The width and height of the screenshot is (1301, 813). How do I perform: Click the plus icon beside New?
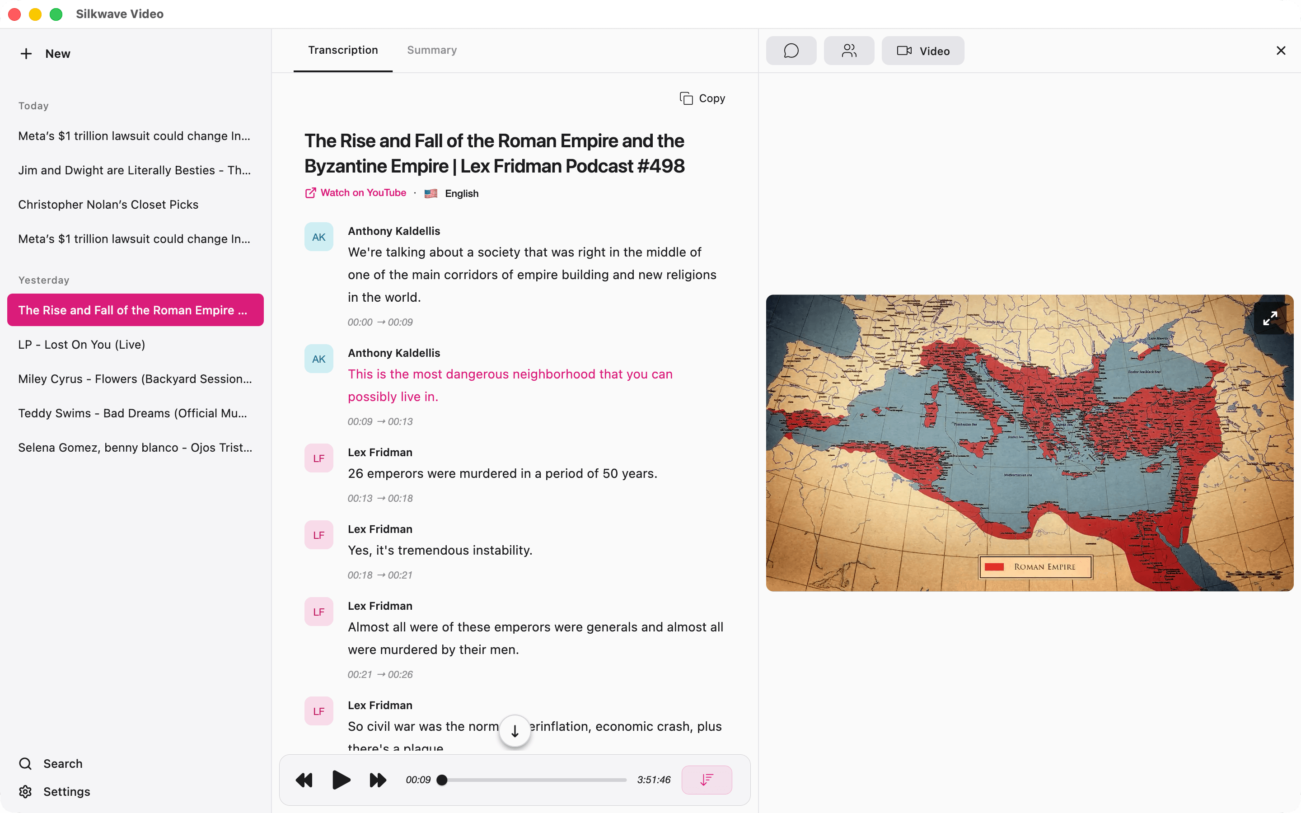pyautogui.click(x=26, y=54)
